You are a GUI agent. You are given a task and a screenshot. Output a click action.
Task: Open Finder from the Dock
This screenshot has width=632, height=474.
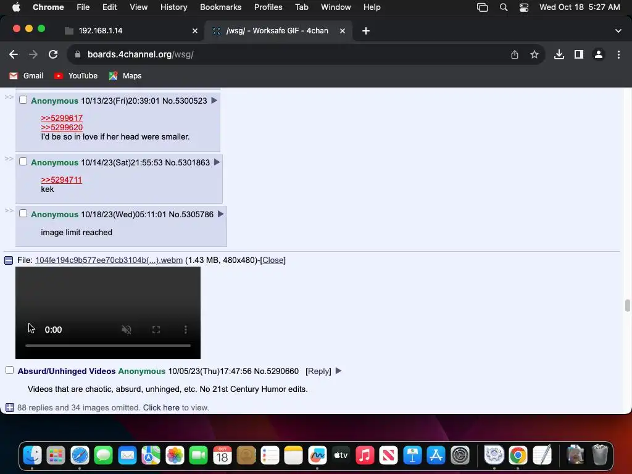pos(32,455)
